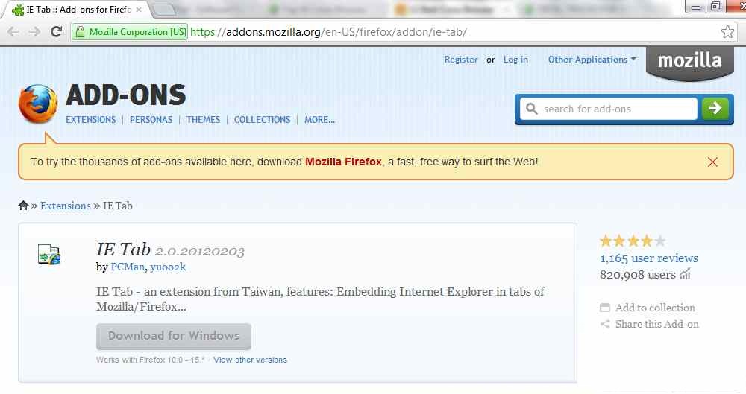
Task: Reload the page with the refresh icon
Action: pyautogui.click(x=56, y=32)
